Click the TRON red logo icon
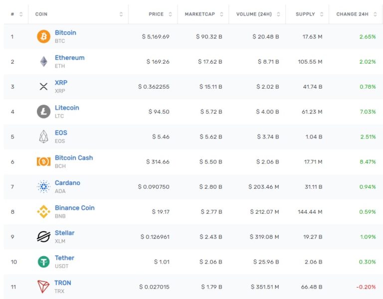Image resolution: width=383 pixels, height=299 pixels. [x=43, y=287]
